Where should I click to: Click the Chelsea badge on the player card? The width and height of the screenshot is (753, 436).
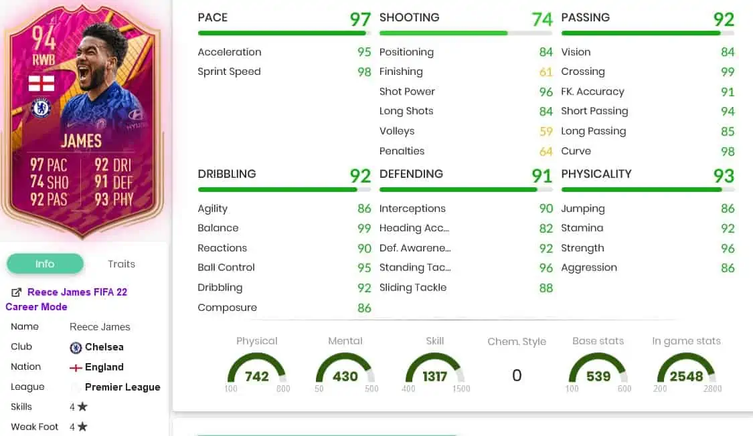point(41,108)
